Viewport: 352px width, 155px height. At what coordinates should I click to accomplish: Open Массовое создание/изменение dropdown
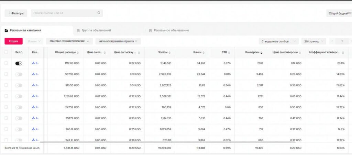coord(69,41)
